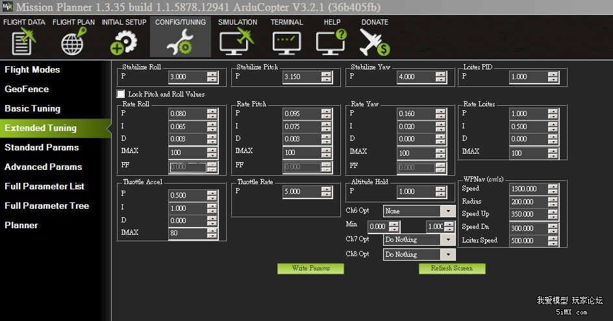Screen dimensions: 613x321
Task: Open the Simulation monitor icon
Action: tap(237, 42)
